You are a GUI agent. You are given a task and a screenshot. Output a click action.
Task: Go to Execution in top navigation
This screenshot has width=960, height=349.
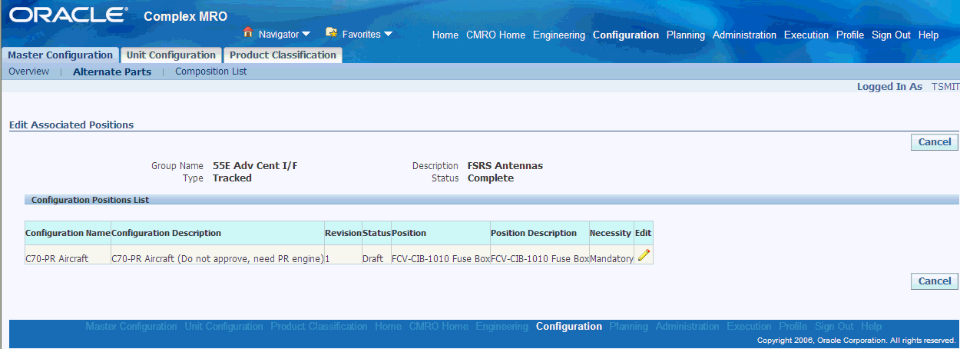pos(806,35)
